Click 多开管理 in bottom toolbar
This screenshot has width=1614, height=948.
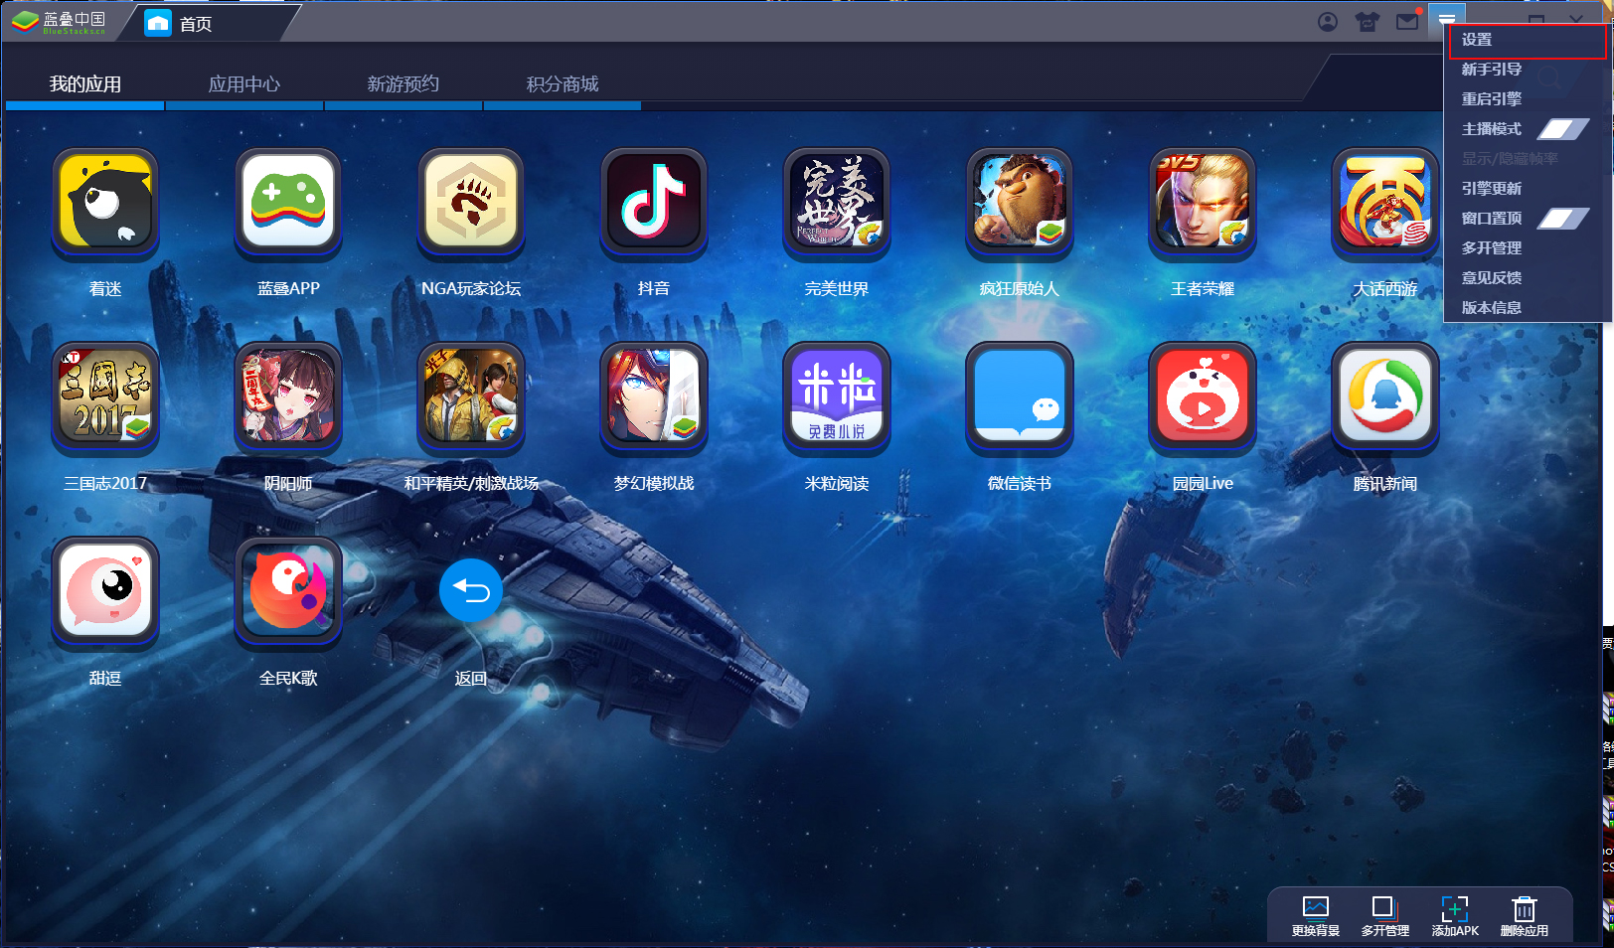tap(1383, 912)
